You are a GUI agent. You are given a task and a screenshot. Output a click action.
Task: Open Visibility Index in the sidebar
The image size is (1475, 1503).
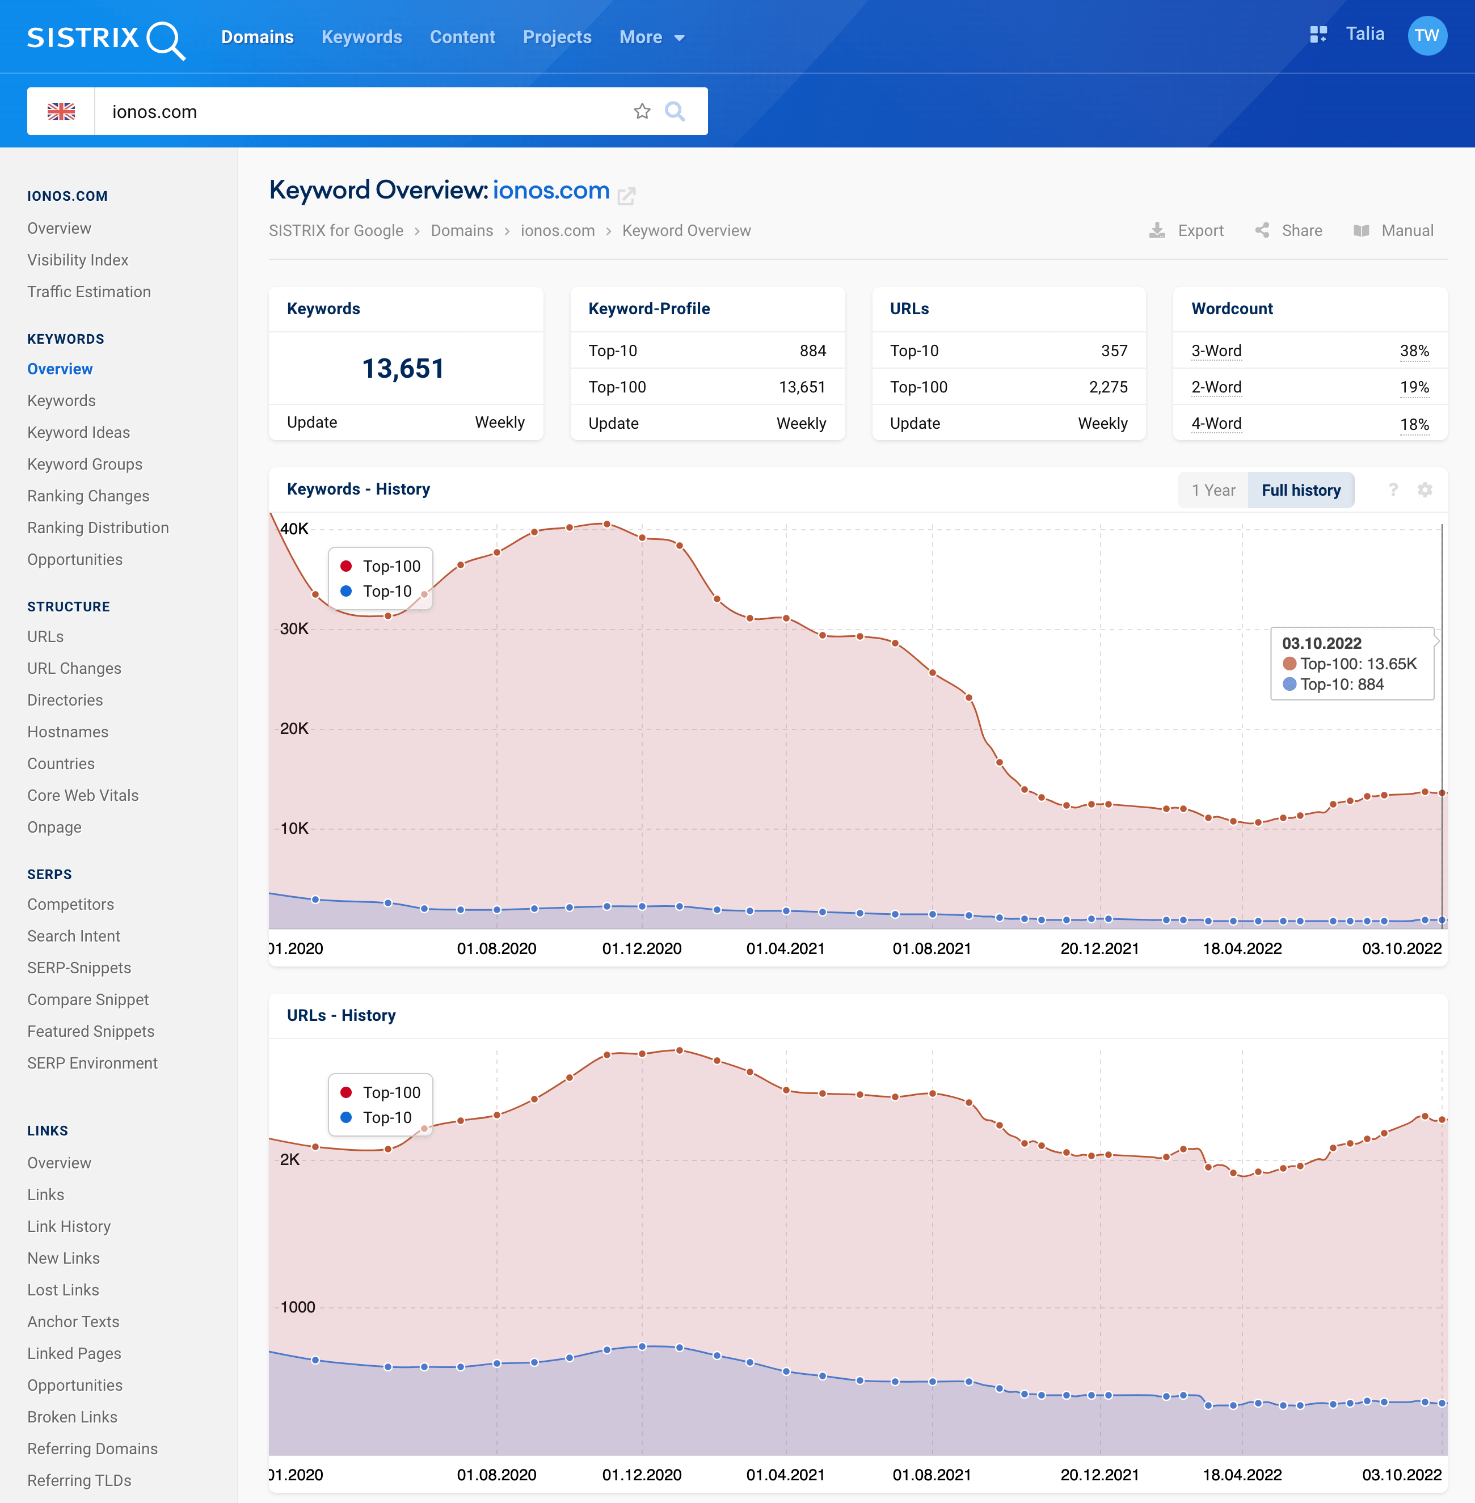78,260
